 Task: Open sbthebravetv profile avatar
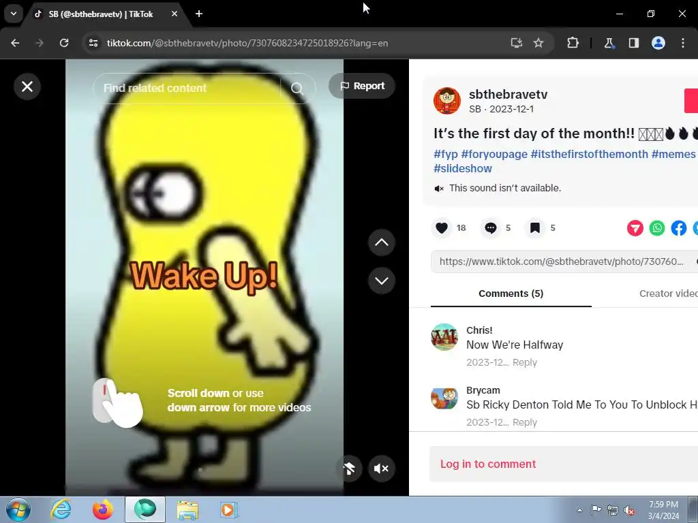447,101
